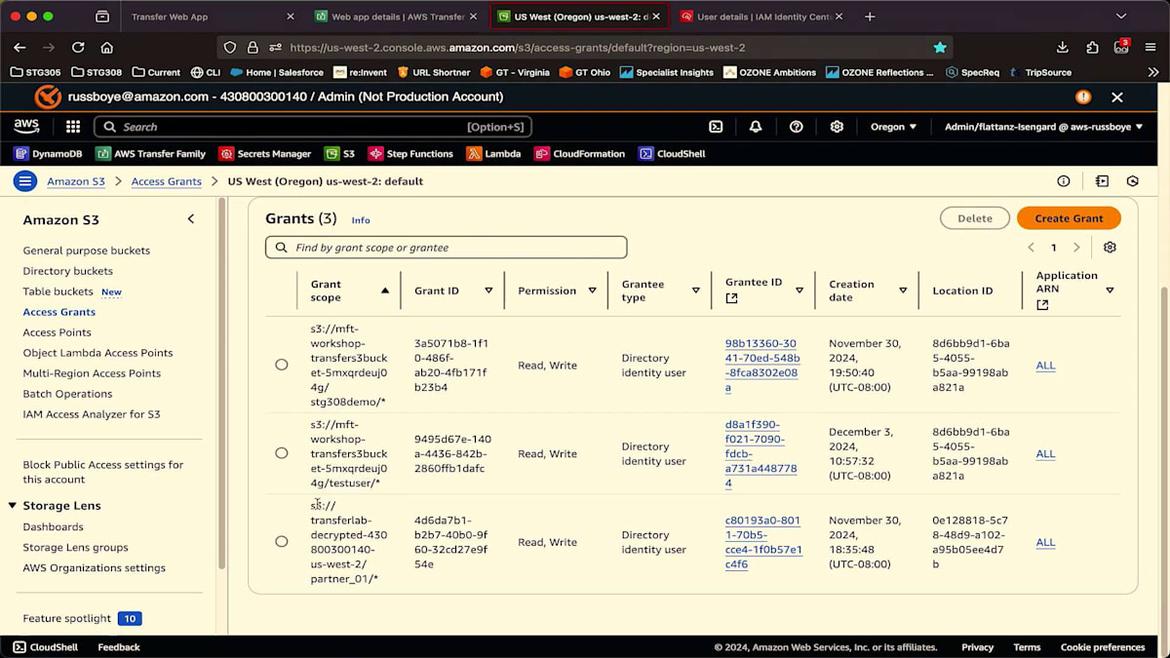Open table preferences gear icon
Viewport: 1170px width, 658px height.
[x=1110, y=248]
